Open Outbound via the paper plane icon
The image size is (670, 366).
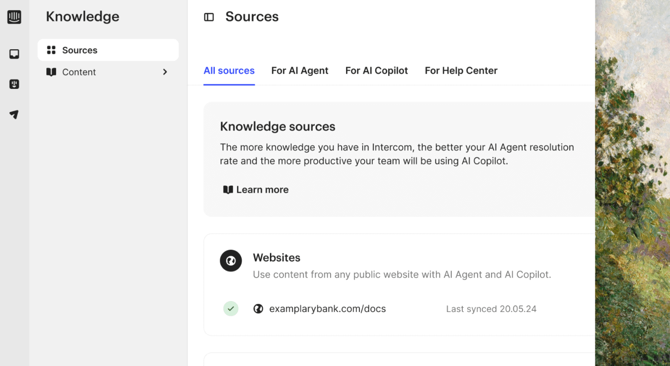point(14,115)
